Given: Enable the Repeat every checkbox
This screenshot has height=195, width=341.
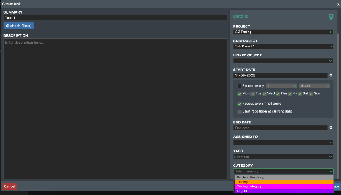Looking at the screenshot, I should pos(240,86).
